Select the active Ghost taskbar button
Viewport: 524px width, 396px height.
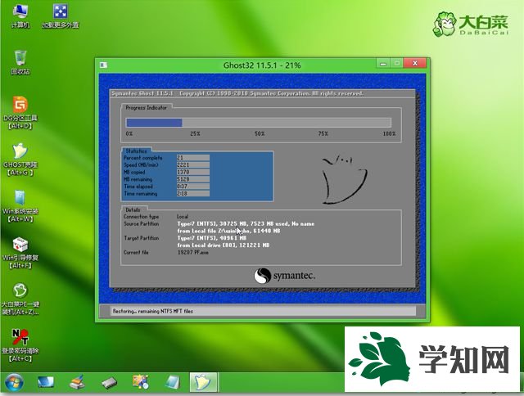tap(204, 382)
